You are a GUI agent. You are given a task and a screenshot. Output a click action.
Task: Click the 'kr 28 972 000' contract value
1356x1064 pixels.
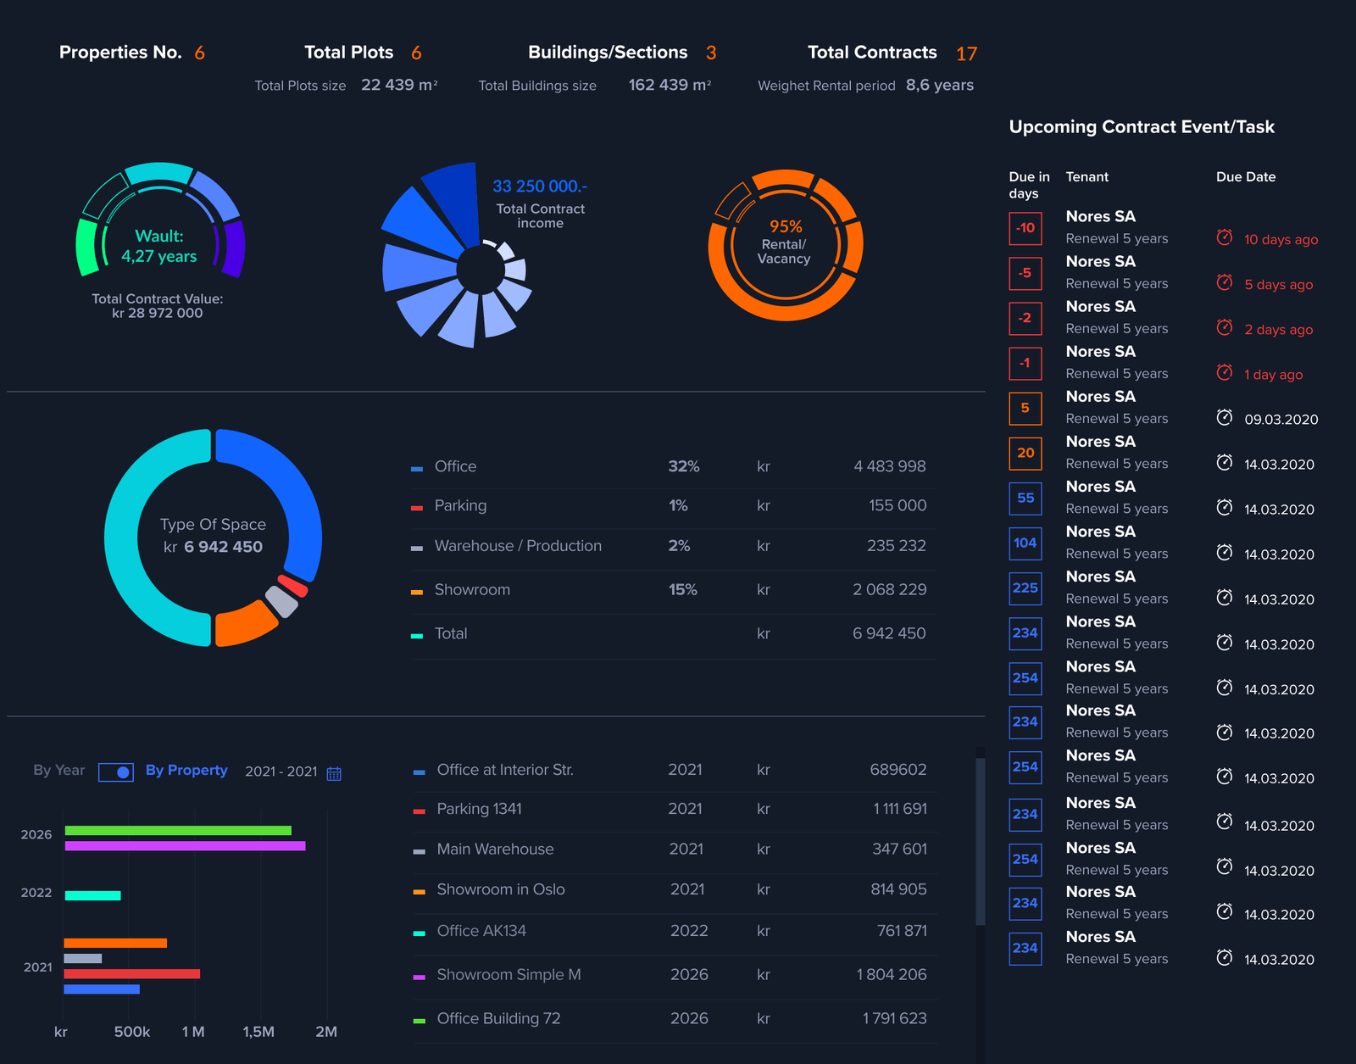[x=158, y=313]
